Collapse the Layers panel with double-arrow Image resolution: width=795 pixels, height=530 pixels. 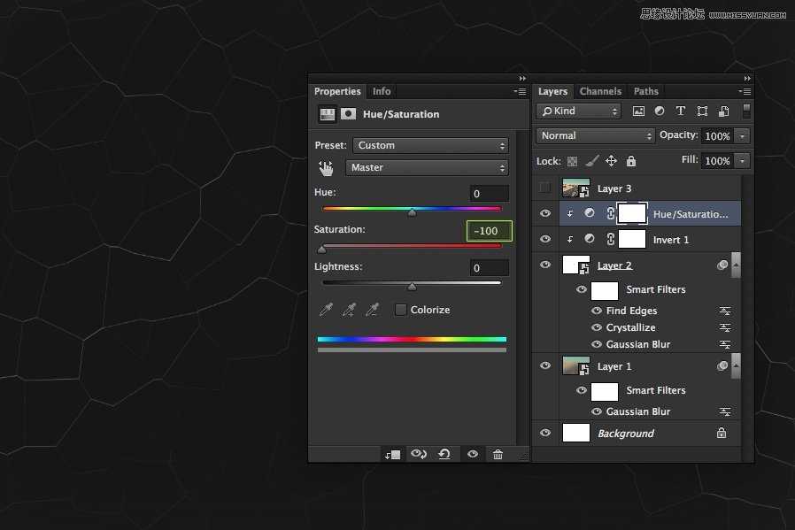(747, 79)
